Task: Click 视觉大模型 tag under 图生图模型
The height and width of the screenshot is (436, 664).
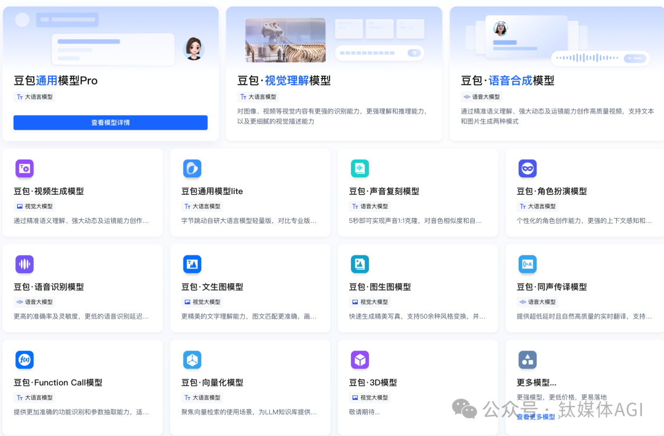Action: 370,302
